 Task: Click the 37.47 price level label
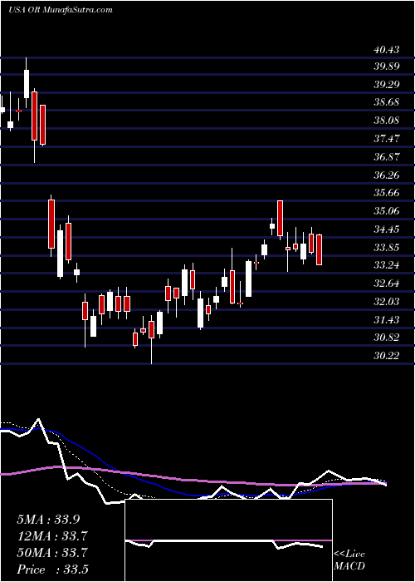point(387,139)
